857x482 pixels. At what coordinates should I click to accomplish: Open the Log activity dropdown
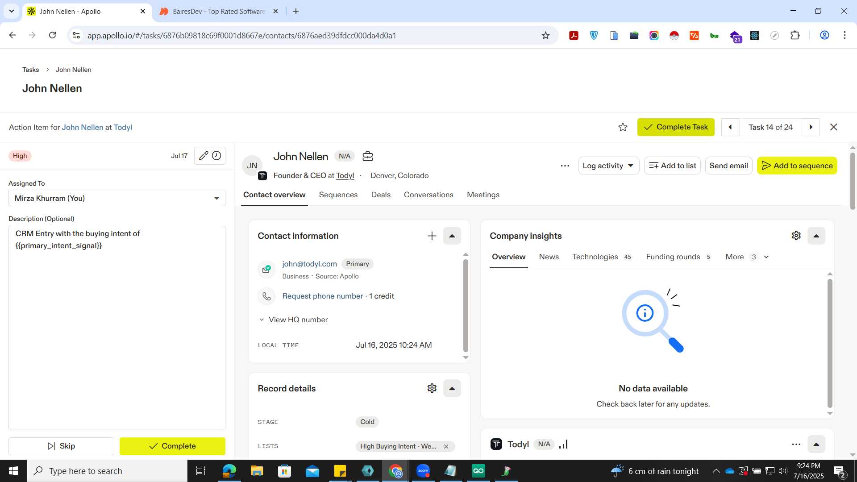point(608,166)
